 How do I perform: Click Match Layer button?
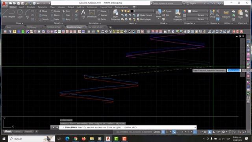coord(144,19)
